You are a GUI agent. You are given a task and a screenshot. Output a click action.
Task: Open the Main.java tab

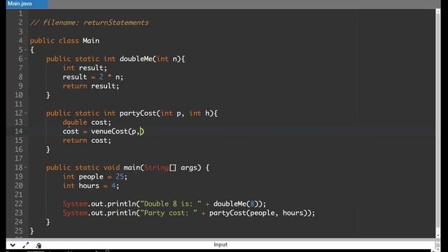tap(27, 4)
